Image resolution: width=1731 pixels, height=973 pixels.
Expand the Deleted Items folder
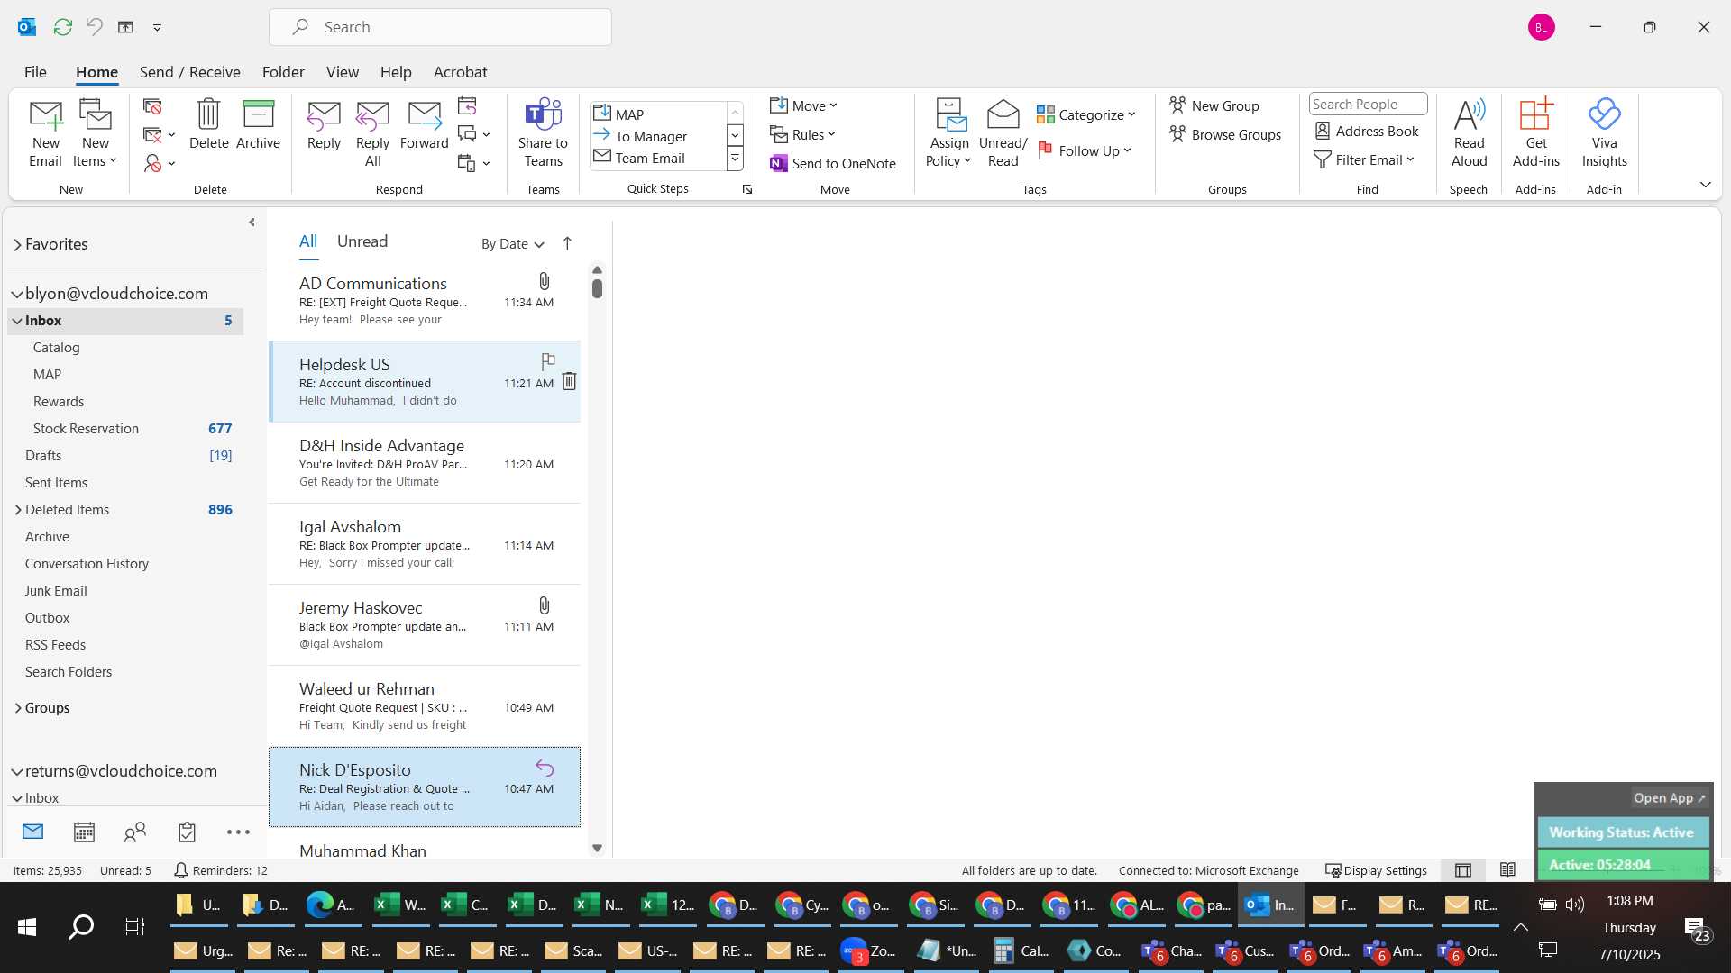point(18,510)
